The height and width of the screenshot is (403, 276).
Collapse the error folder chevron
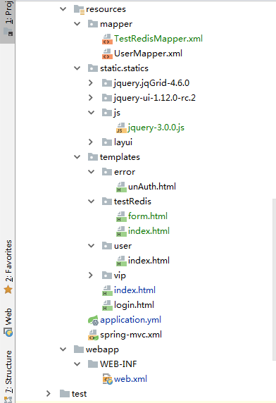coord(91,172)
